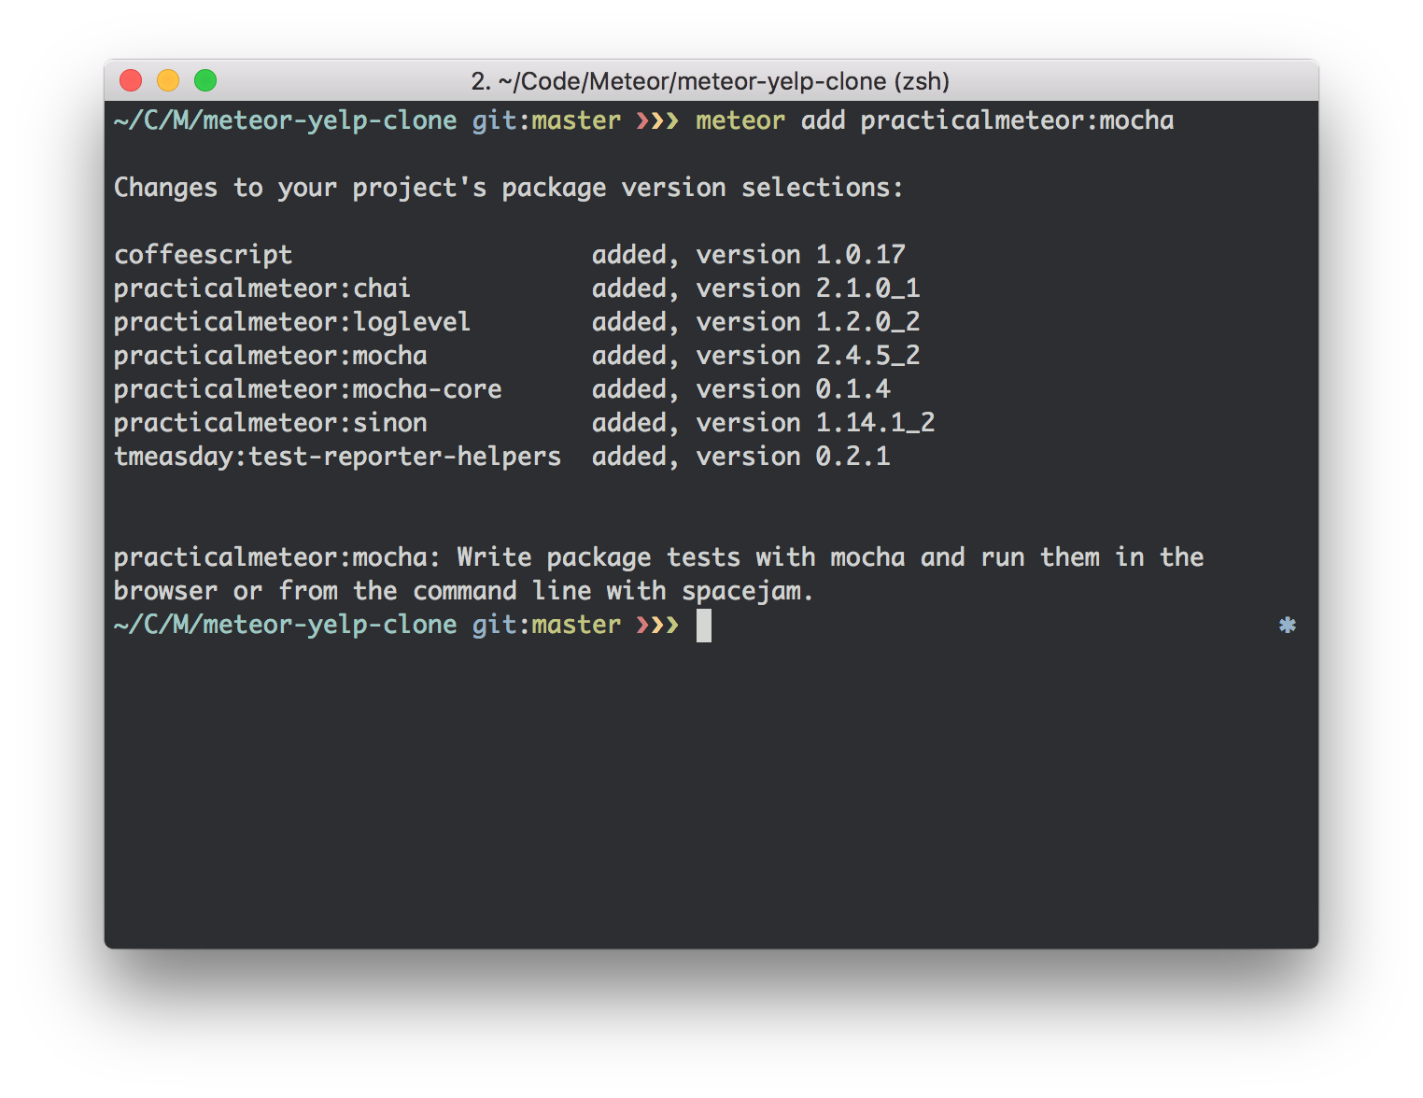Click the 'practicalmeteor:mocha-core' package name
Viewport: 1423px width, 1098px height.
[308, 389]
